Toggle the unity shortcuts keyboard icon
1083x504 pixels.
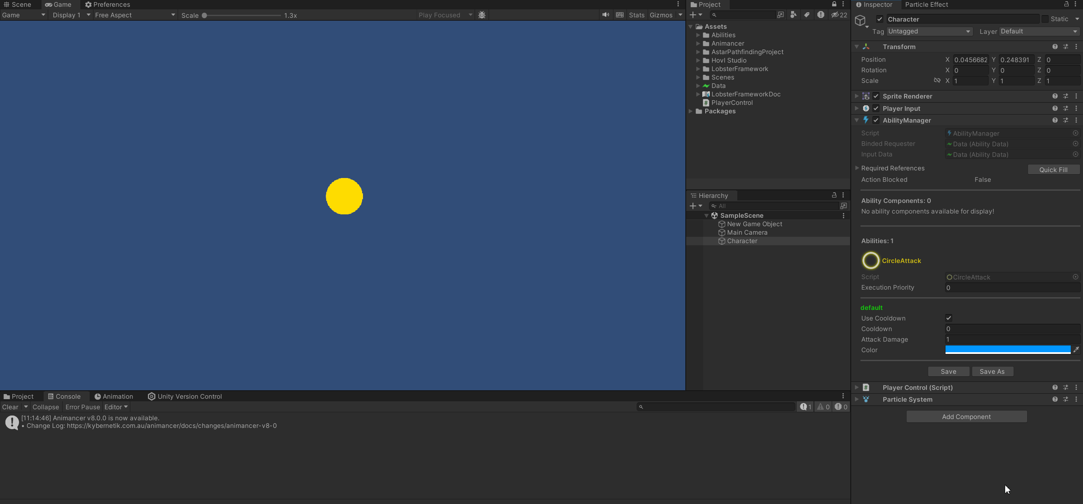point(620,15)
